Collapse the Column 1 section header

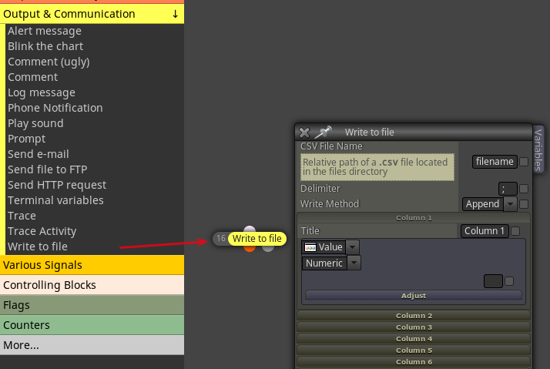414,218
